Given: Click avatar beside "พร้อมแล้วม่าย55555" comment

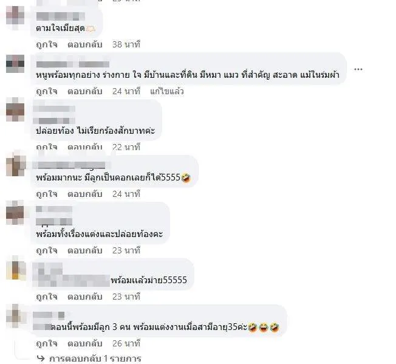Looking at the screenshot, I should (16, 270).
